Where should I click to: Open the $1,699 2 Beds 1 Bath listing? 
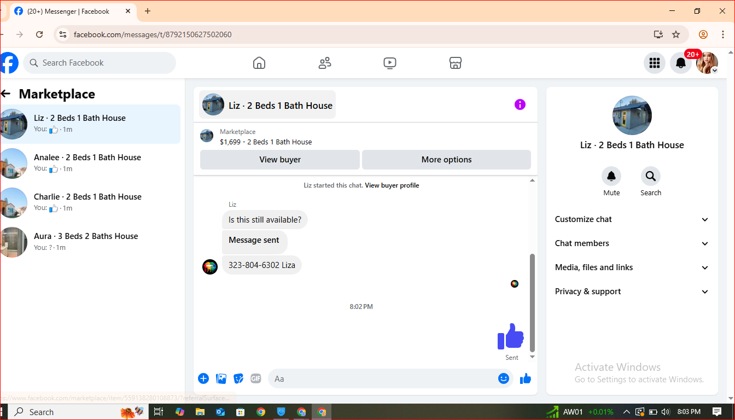[x=266, y=142]
